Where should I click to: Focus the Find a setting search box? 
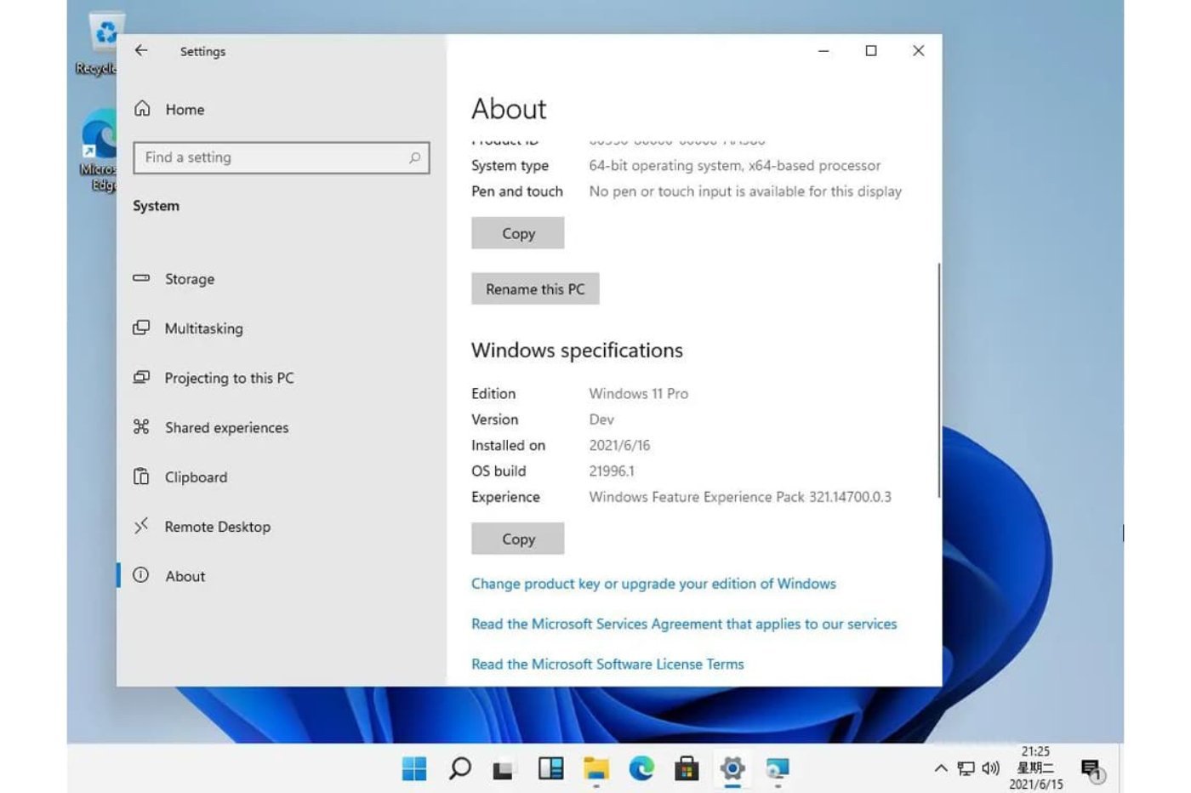point(282,157)
